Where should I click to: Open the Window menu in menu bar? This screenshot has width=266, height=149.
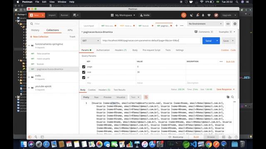tap(62, 2)
